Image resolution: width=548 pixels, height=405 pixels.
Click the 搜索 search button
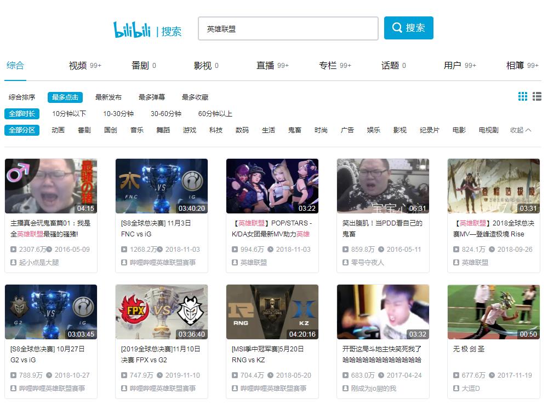tap(408, 28)
